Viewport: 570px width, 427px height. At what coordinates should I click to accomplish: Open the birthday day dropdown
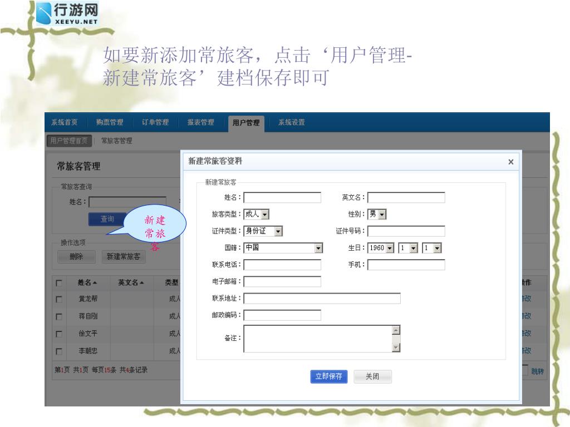pyautogui.click(x=432, y=248)
